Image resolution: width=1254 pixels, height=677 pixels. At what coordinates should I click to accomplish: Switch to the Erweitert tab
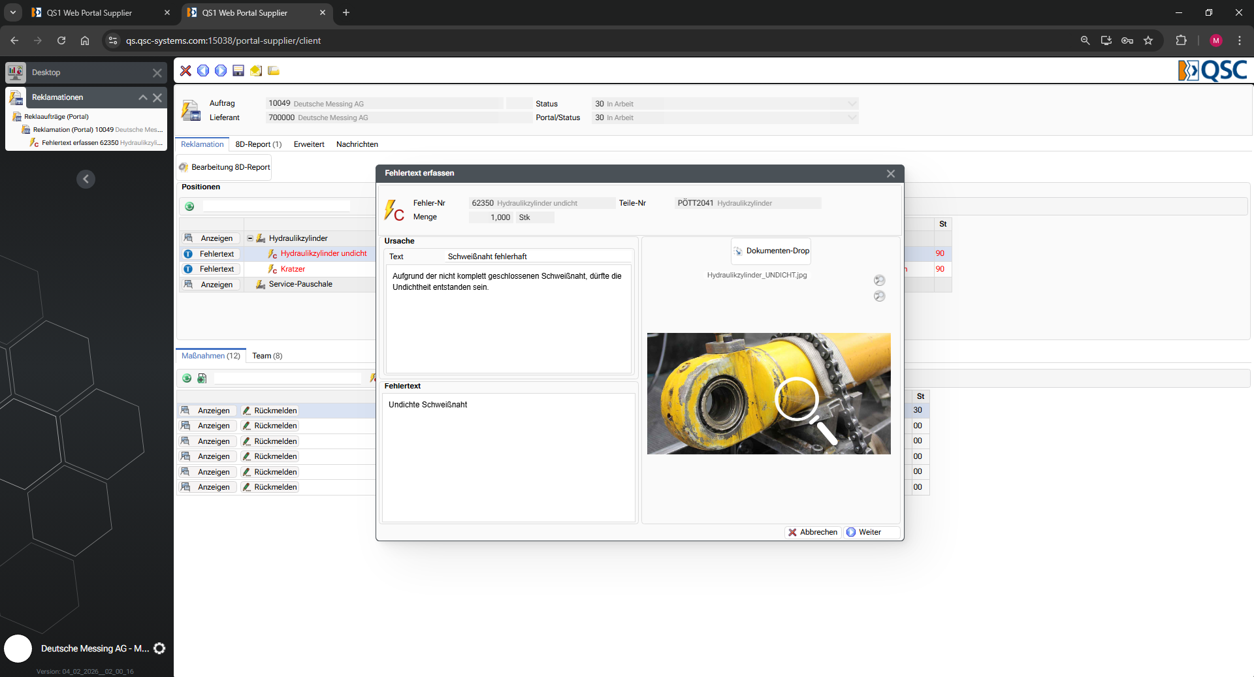tap(309, 144)
